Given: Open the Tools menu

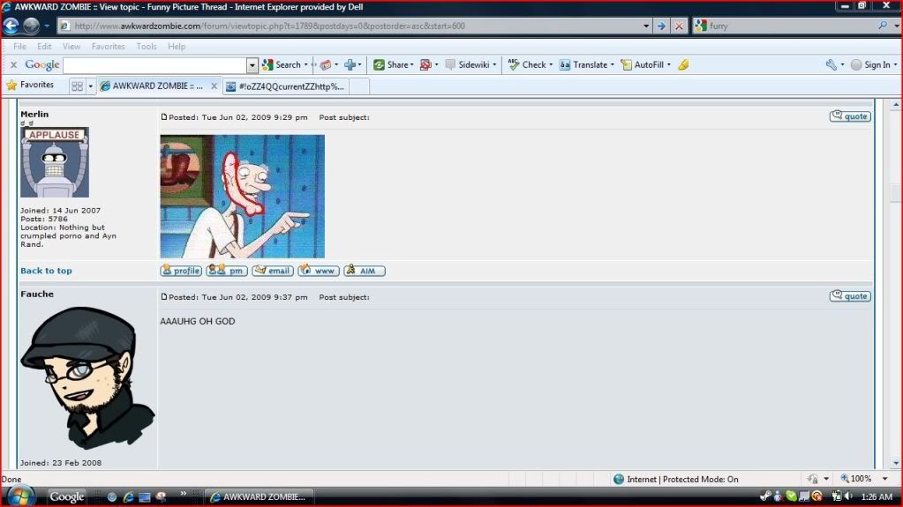Looking at the screenshot, I should [147, 46].
